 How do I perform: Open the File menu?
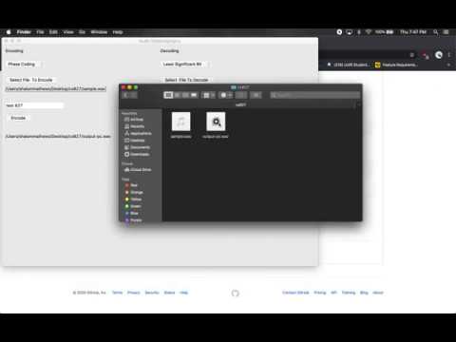pyautogui.click(x=40, y=32)
